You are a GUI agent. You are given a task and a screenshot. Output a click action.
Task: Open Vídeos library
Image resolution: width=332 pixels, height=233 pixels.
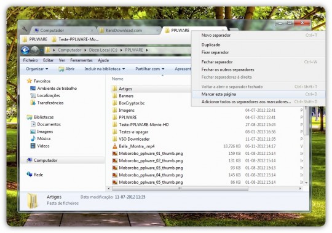pyautogui.click(x=40, y=146)
